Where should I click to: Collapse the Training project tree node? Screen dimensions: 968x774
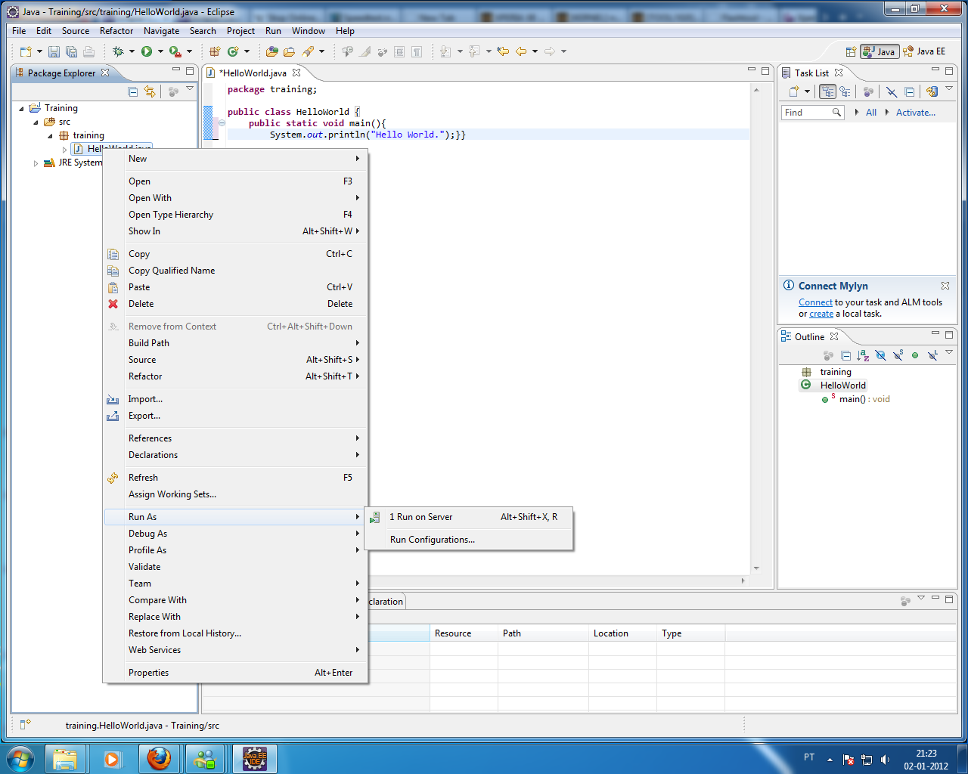21,108
